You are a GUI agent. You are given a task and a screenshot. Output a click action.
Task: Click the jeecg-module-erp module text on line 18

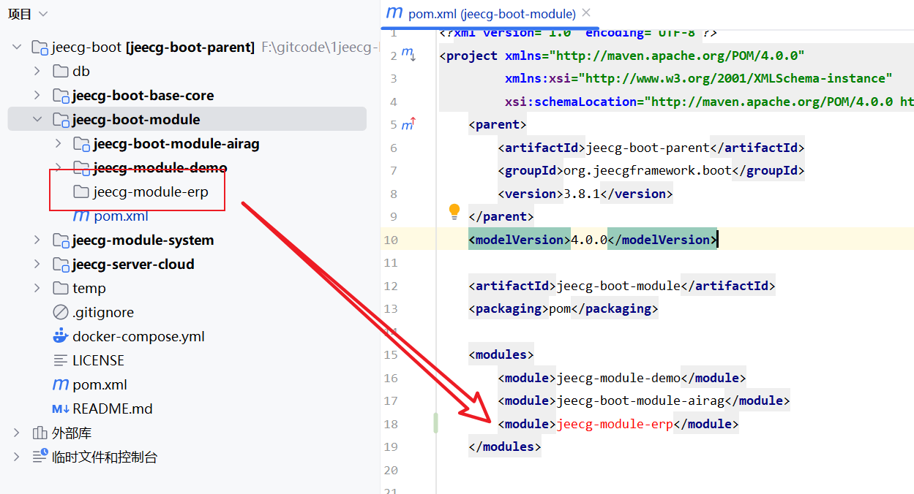click(x=615, y=424)
